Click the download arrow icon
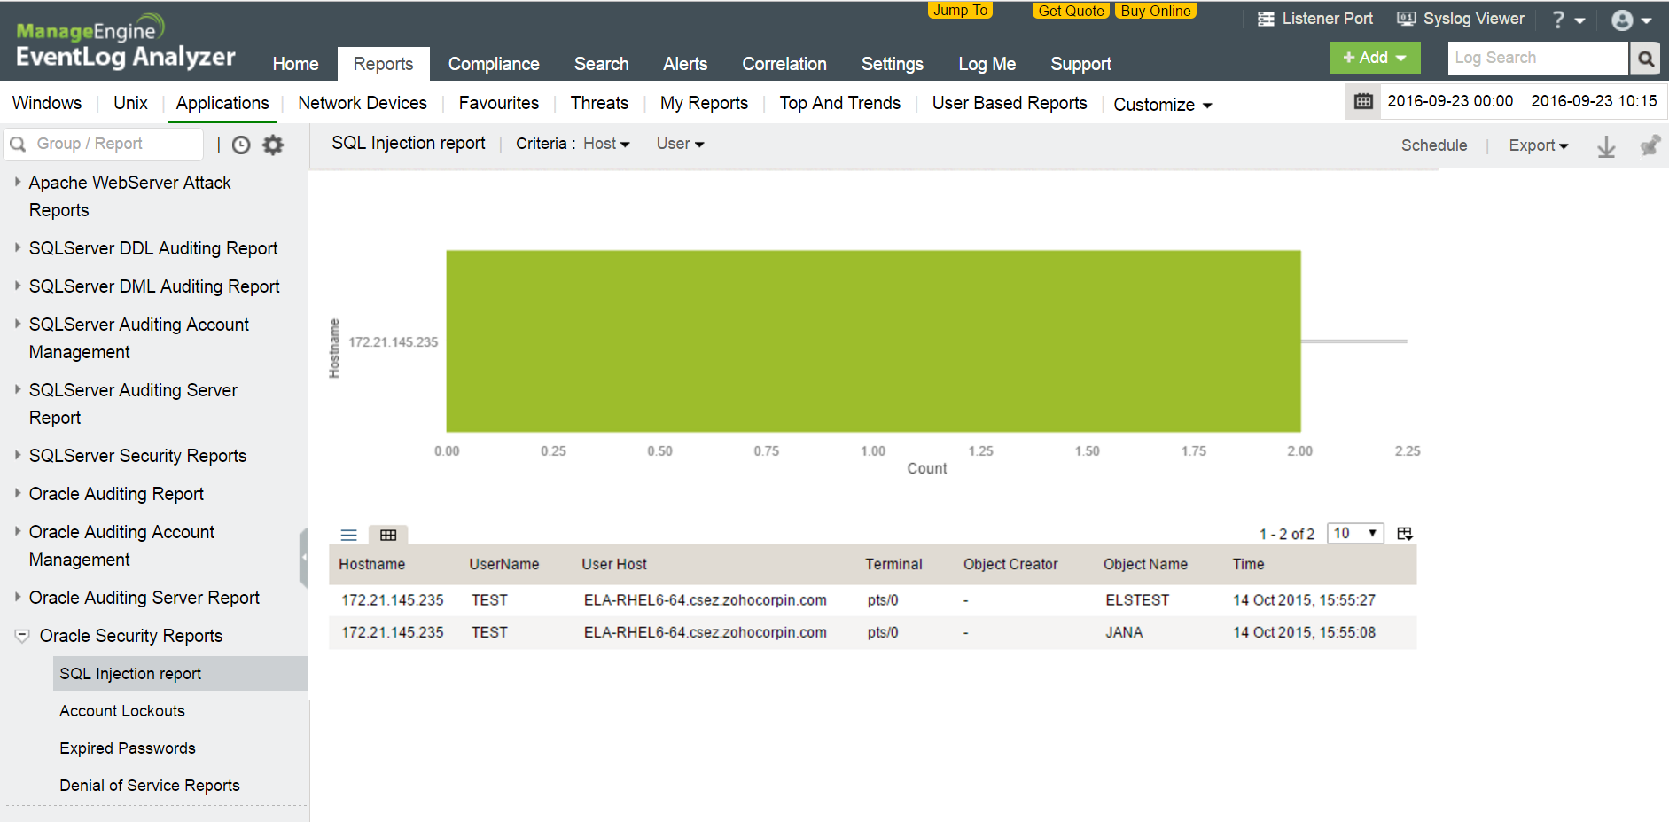The width and height of the screenshot is (1669, 822). click(x=1606, y=146)
